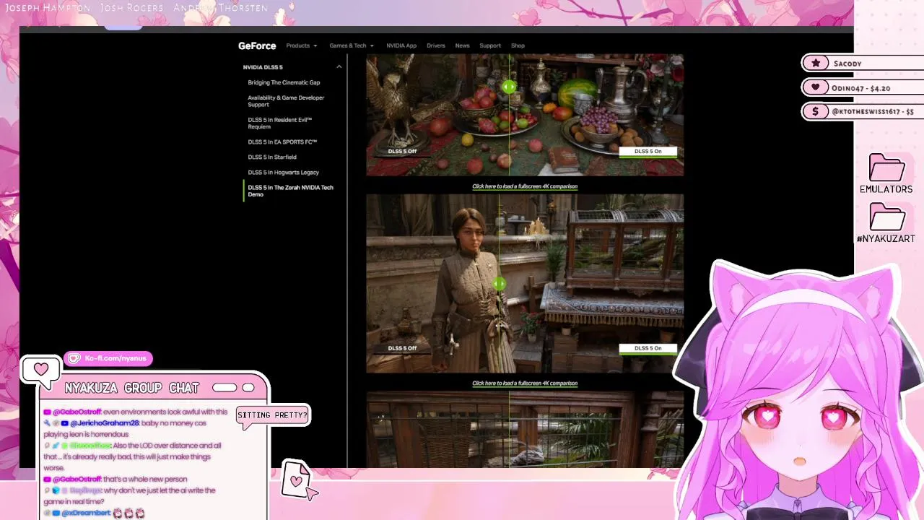Click @GabeOstroff "that's a whole new person"

pyautogui.click(x=115, y=479)
